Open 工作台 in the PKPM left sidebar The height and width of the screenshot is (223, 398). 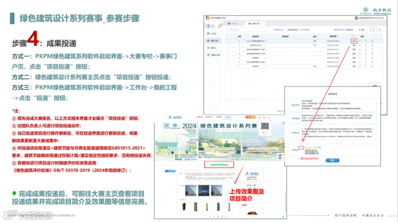tap(212, 33)
